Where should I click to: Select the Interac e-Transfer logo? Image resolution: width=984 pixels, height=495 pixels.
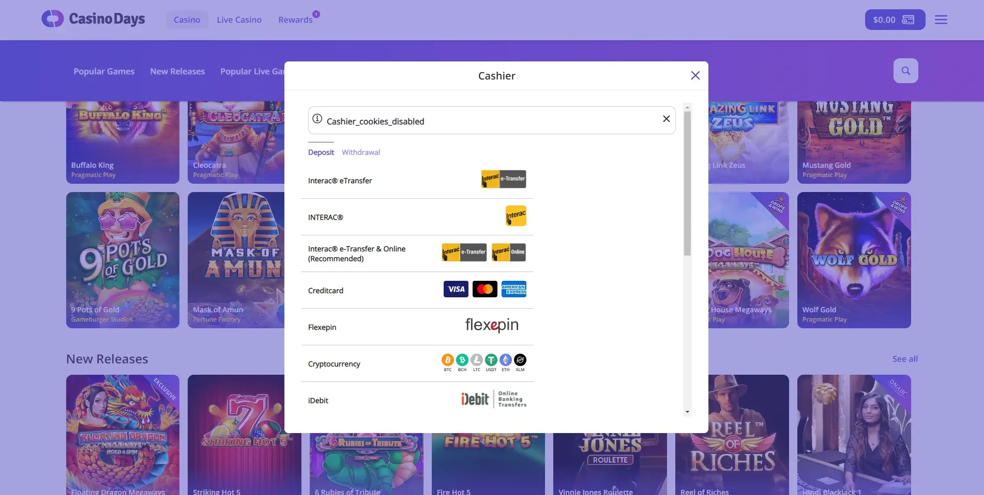(503, 179)
